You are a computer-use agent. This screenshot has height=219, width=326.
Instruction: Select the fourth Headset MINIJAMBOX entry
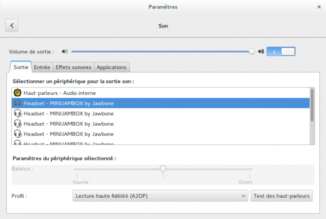pos(161,134)
